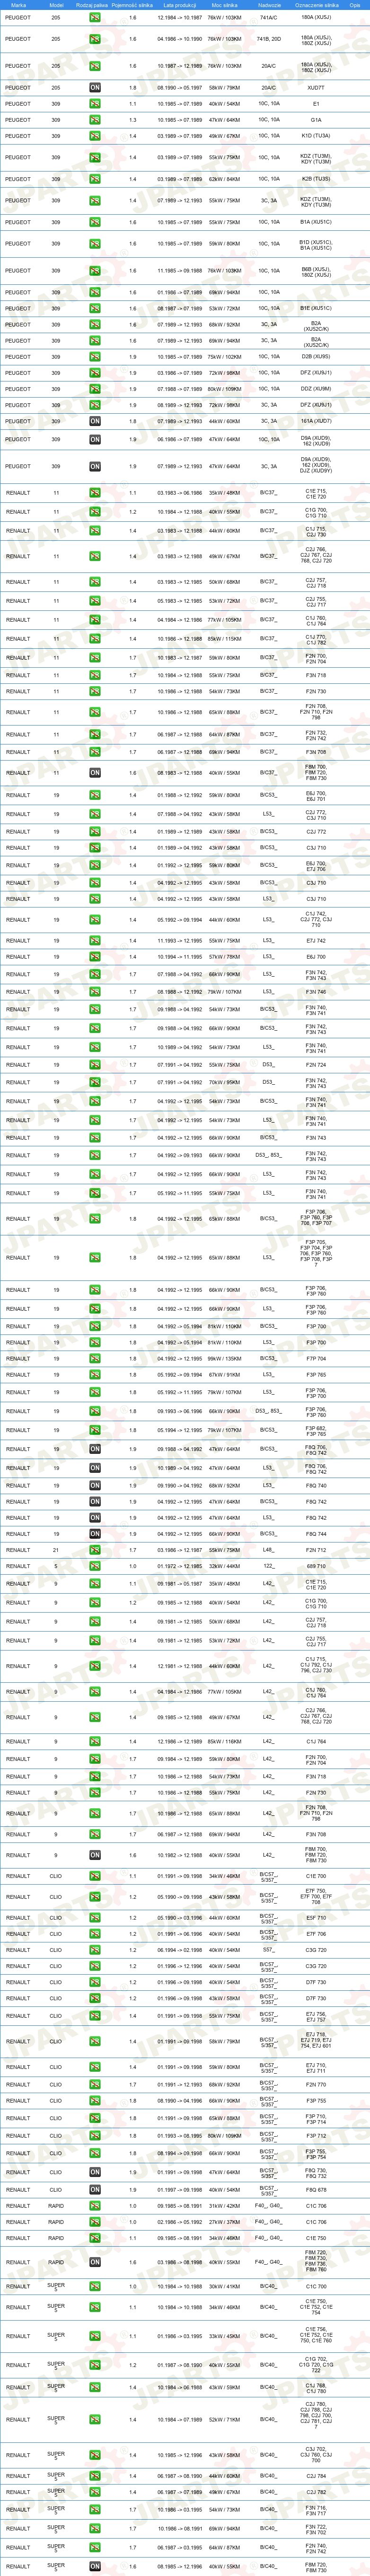Viewport: 370px width, 2576px height.
Task: Click the Oznaczenie silnika column header
Action: pos(317,5)
